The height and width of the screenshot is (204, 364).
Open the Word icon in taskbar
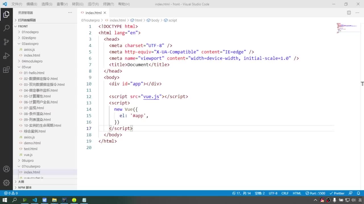(x=44, y=200)
